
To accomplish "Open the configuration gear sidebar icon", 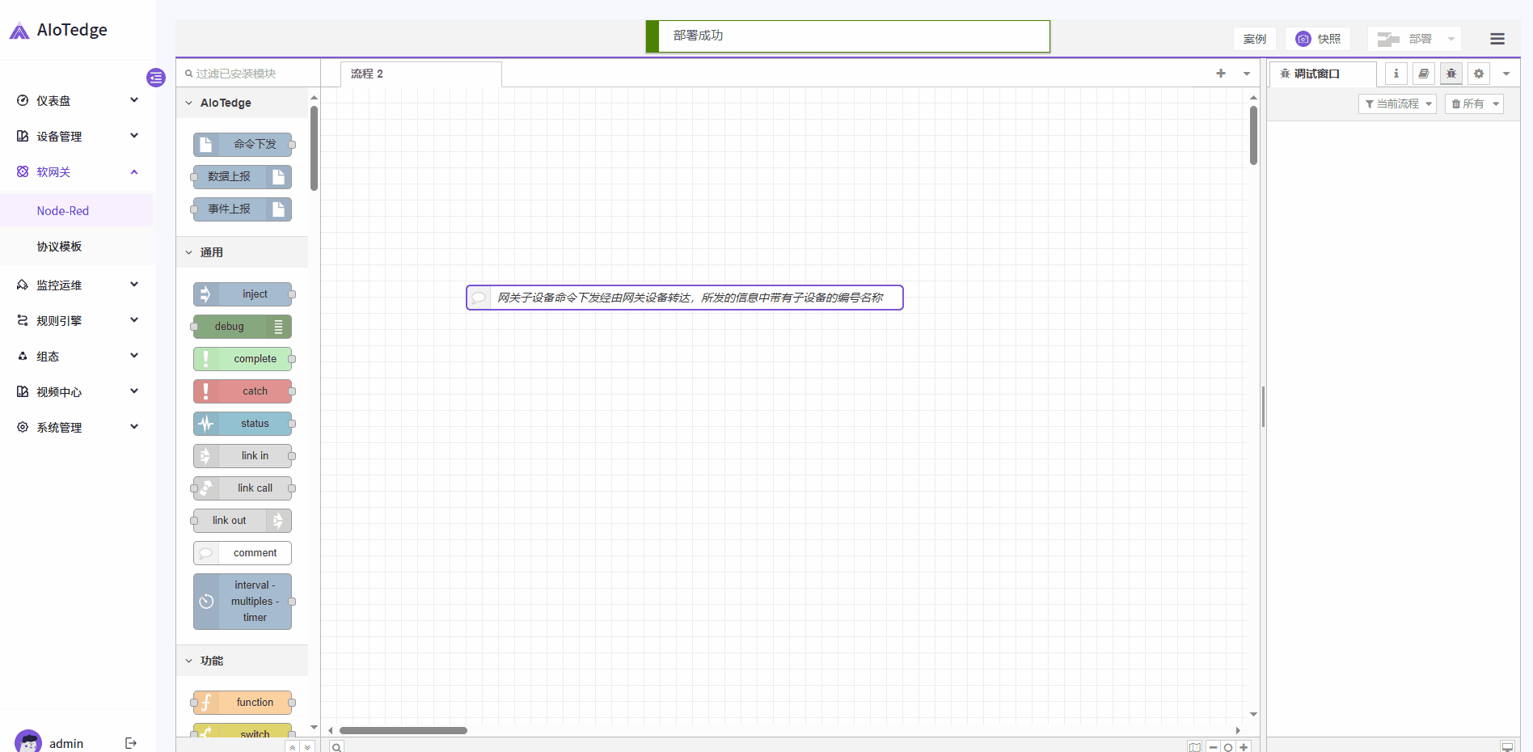I will click(x=1478, y=74).
